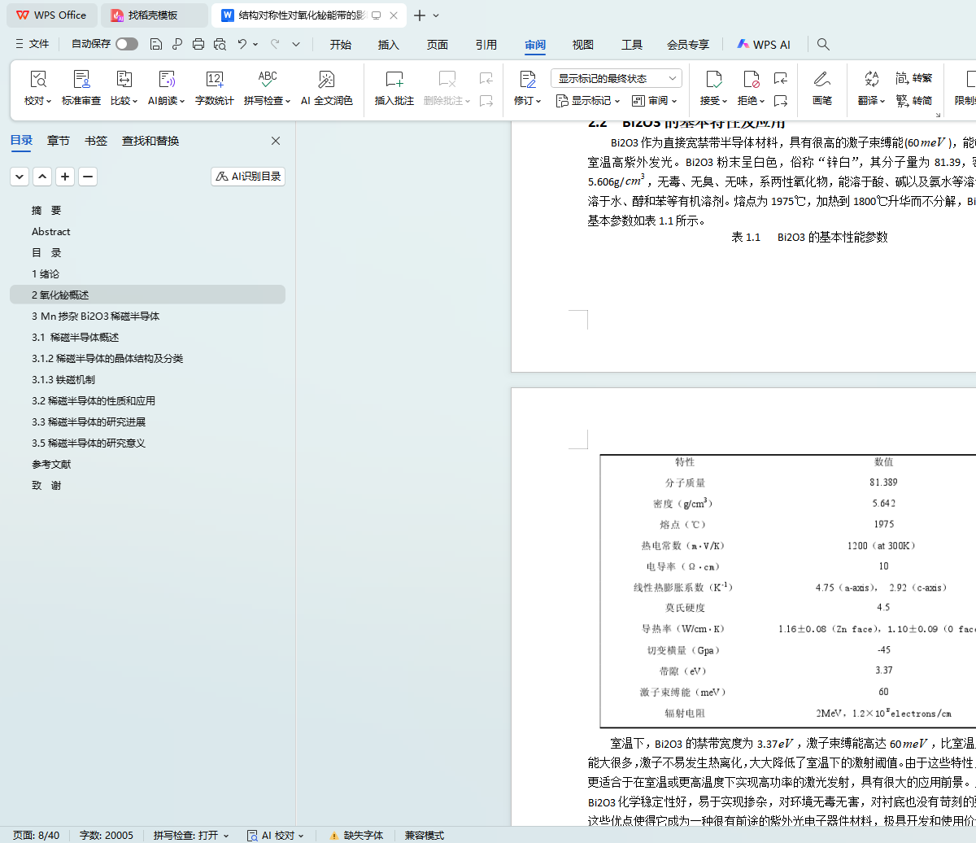This screenshot has height=843, width=976.
Task: Expand the 接受 changes dropdown
Action: click(713, 101)
